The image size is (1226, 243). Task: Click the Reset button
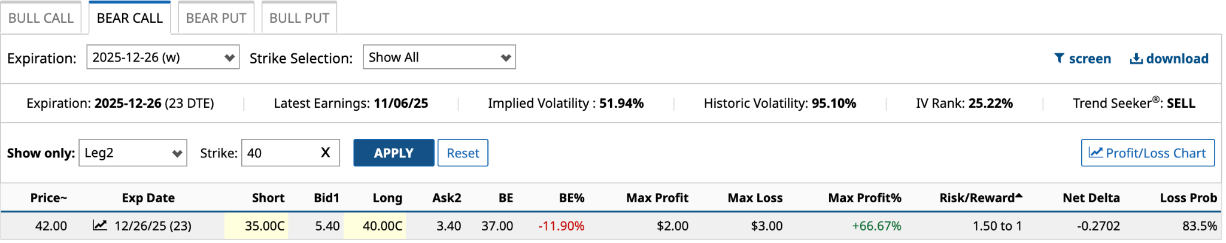(463, 153)
